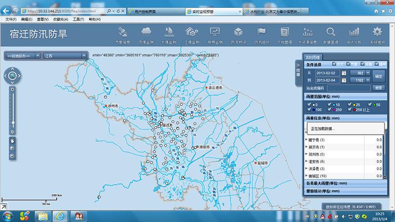This screenshot has height=222, width=395.
Task: Expand the 淮安市 (6) tree row
Action: tap(306, 162)
